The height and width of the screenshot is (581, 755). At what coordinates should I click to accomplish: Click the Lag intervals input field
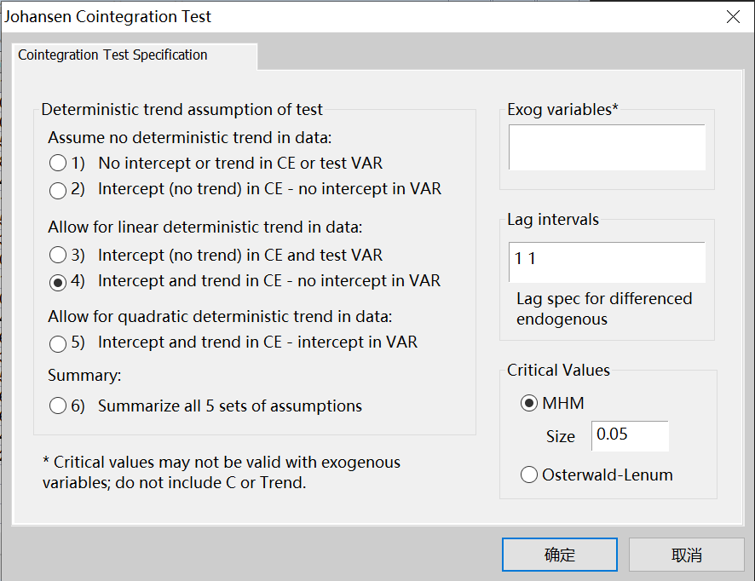point(607,262)
